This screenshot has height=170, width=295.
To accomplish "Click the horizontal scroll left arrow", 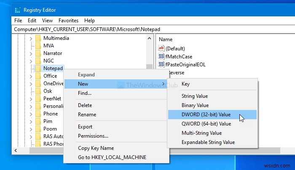I will click(x=16, y=150).
